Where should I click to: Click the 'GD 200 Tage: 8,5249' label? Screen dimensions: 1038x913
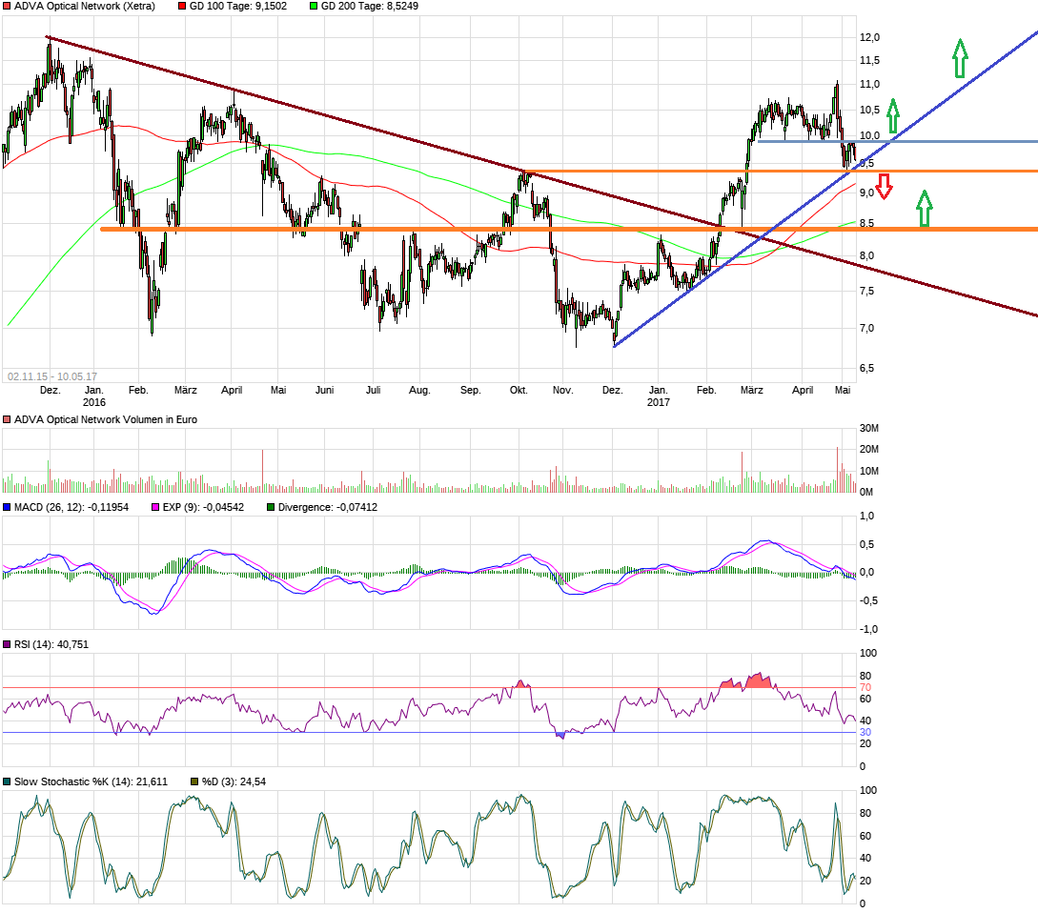370,6
